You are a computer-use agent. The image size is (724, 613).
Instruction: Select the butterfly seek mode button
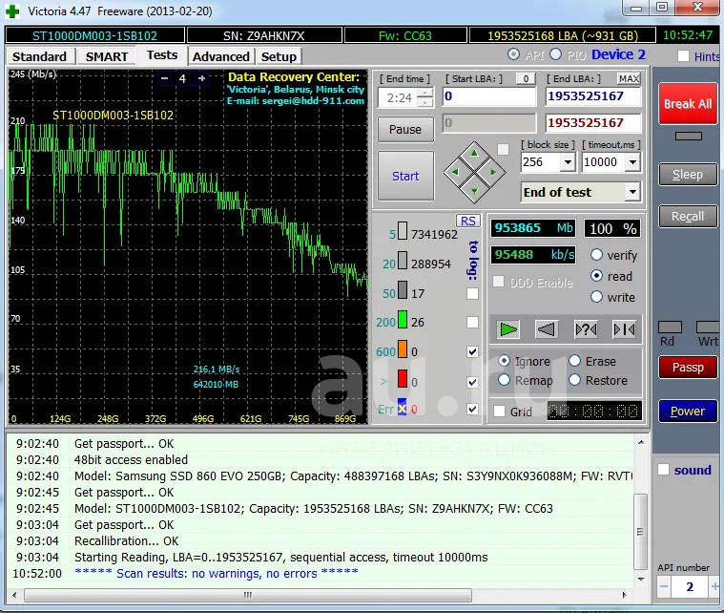click(624, 329)
